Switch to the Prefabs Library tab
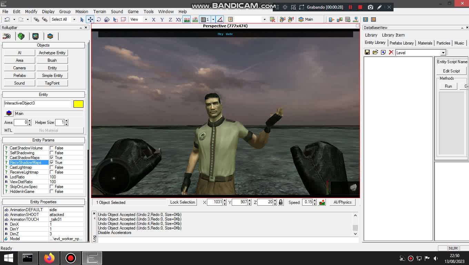469x265 pixels. pos(401,43)
